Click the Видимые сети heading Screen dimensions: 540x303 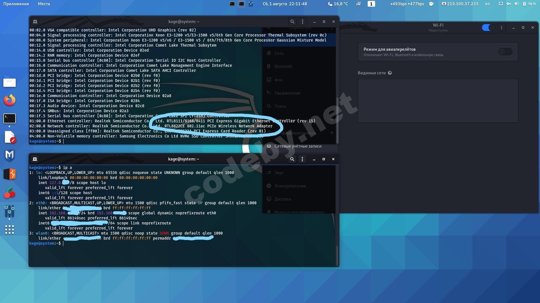(x=372, y=73)
